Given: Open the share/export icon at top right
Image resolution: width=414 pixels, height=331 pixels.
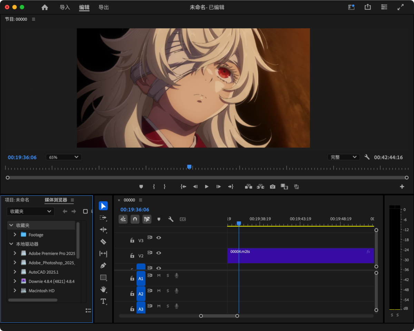Looking at the screenshot, I should pyautogui.click(x=368, y=7).
